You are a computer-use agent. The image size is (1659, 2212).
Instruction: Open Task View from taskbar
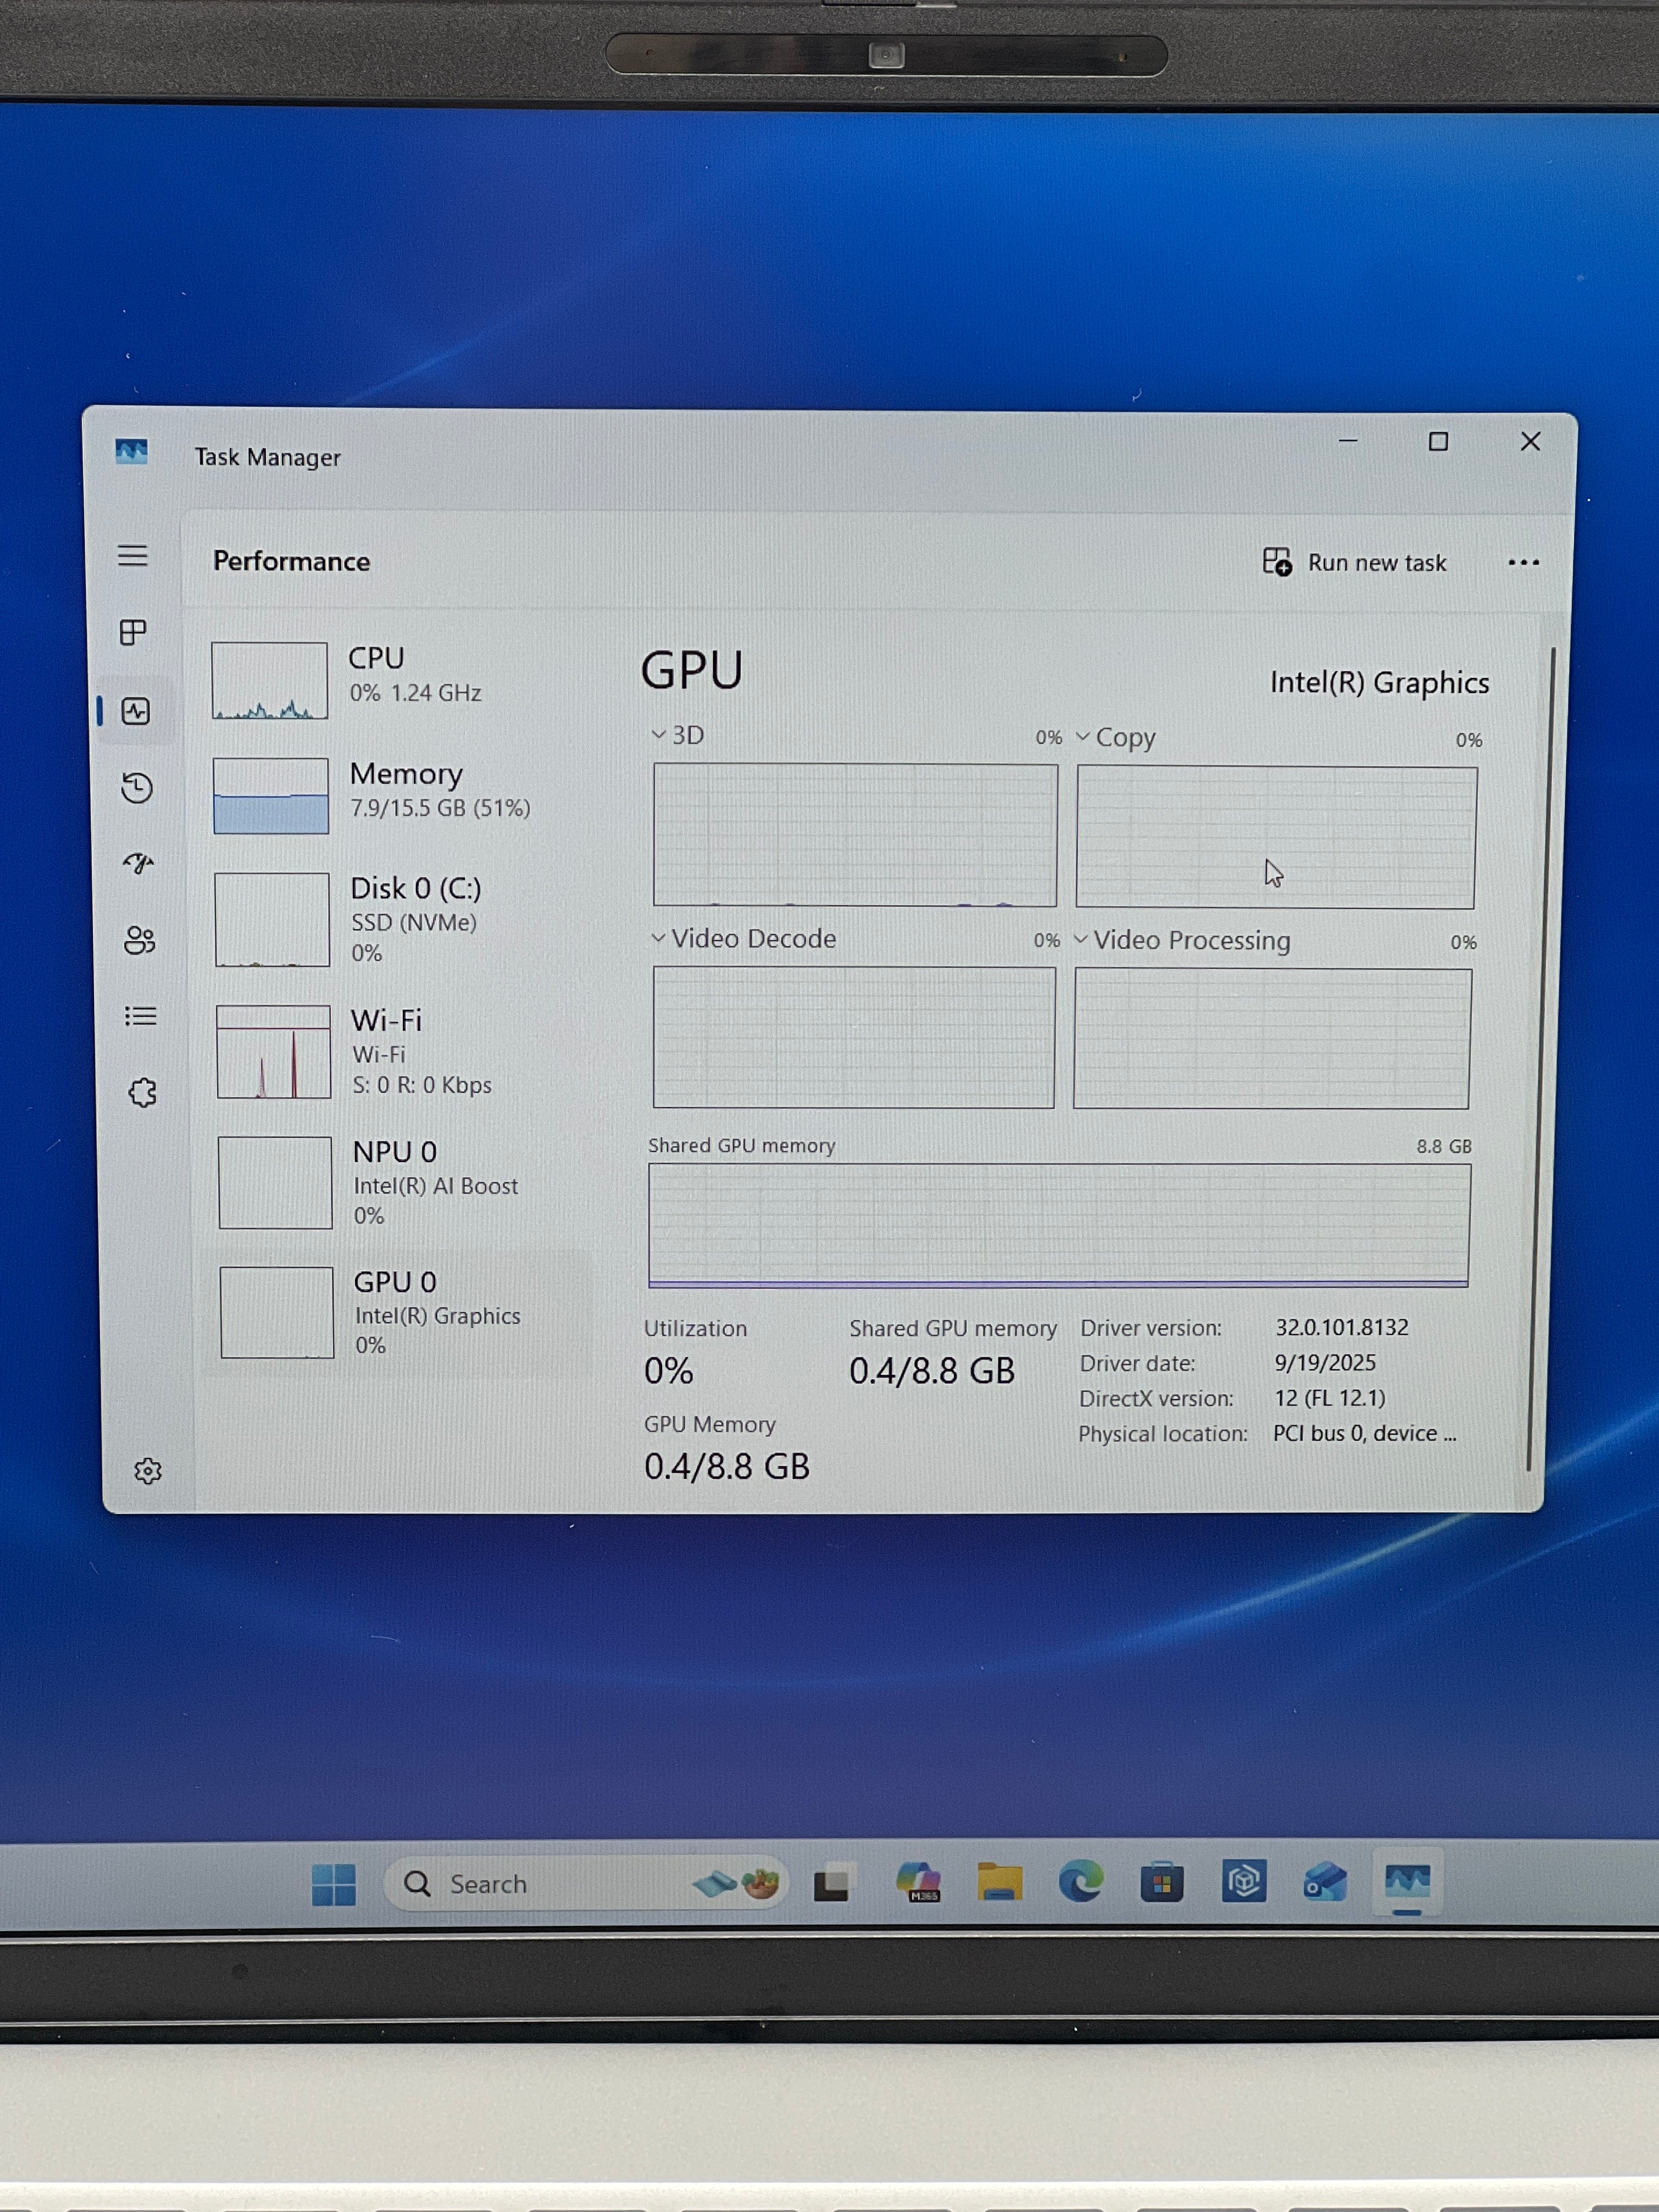pyautogui.click(x=831, y=1884)
